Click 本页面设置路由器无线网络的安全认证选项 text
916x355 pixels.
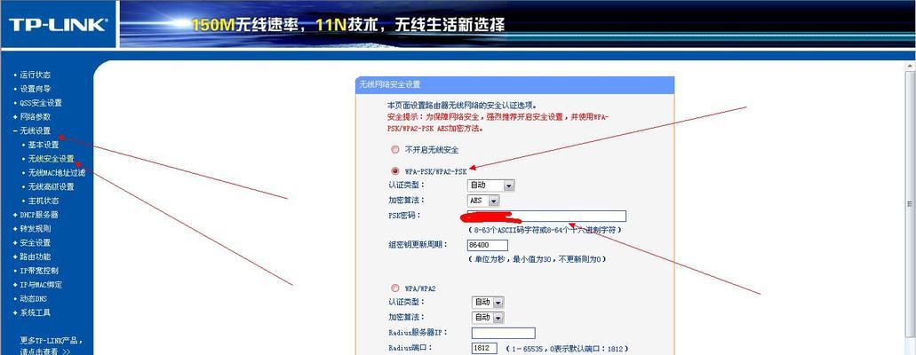point(462,106)
